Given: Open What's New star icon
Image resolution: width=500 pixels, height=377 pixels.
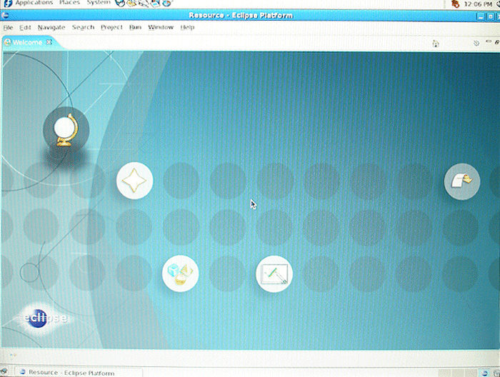Looking at the screenshot, I should point(134,181).
